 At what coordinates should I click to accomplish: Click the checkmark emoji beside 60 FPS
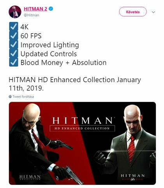(x=14, y=36)
